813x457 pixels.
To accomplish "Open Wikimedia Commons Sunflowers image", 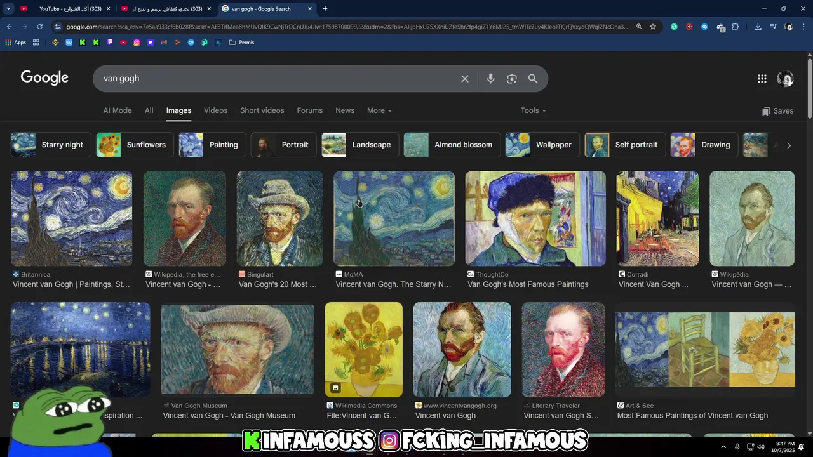I will (x=363, y=350).
